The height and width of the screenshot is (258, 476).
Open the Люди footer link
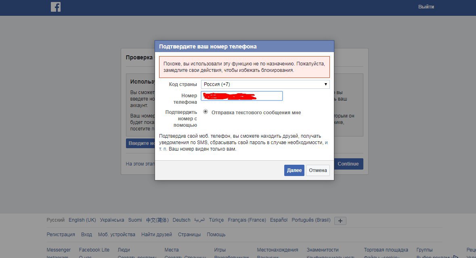[x=124, y=250]
